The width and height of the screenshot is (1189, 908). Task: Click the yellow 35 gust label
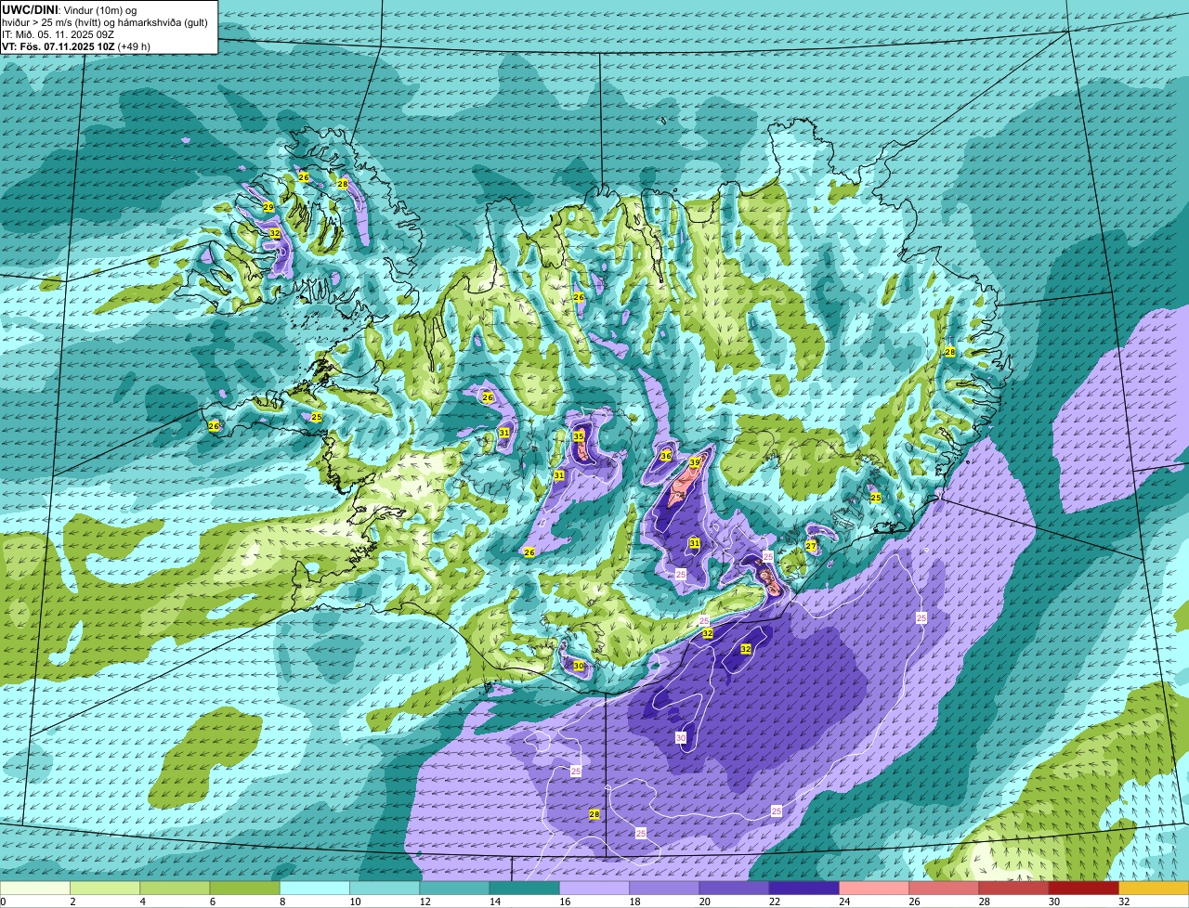[579, 436]
